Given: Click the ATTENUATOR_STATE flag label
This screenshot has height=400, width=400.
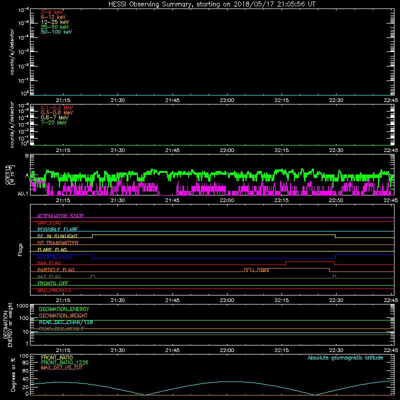Looking at the screenshot, I should pos(60,216).
